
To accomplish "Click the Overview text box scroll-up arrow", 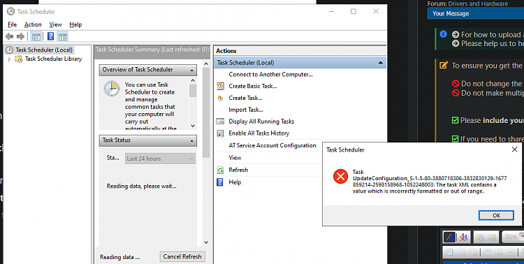I will (193, 80).
